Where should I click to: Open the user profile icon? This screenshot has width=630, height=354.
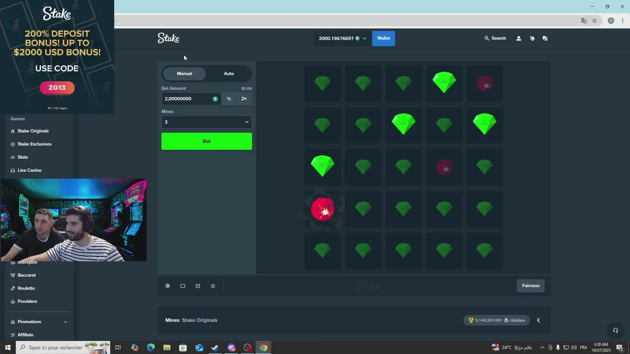518,38
